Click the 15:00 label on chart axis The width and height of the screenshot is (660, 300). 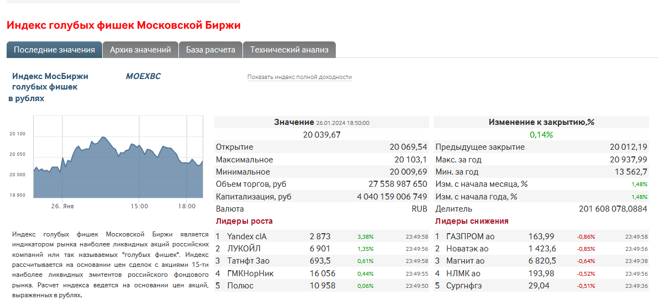coord(139,206)
